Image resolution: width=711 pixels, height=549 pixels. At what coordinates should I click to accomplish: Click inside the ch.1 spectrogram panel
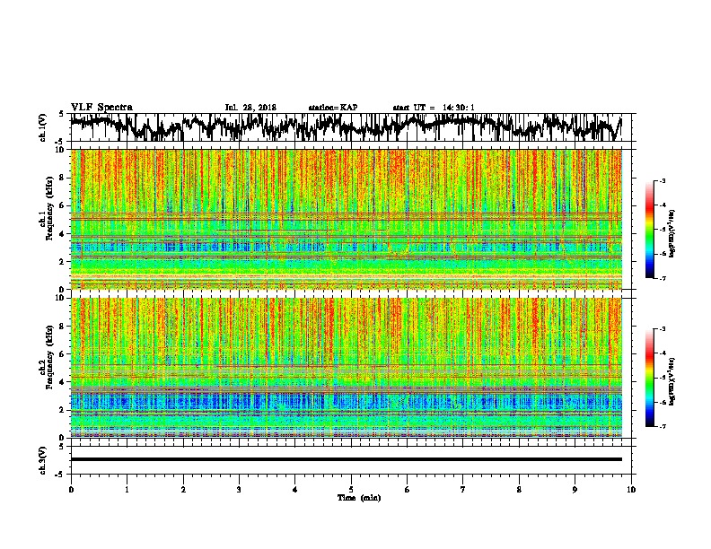(346, 219)
